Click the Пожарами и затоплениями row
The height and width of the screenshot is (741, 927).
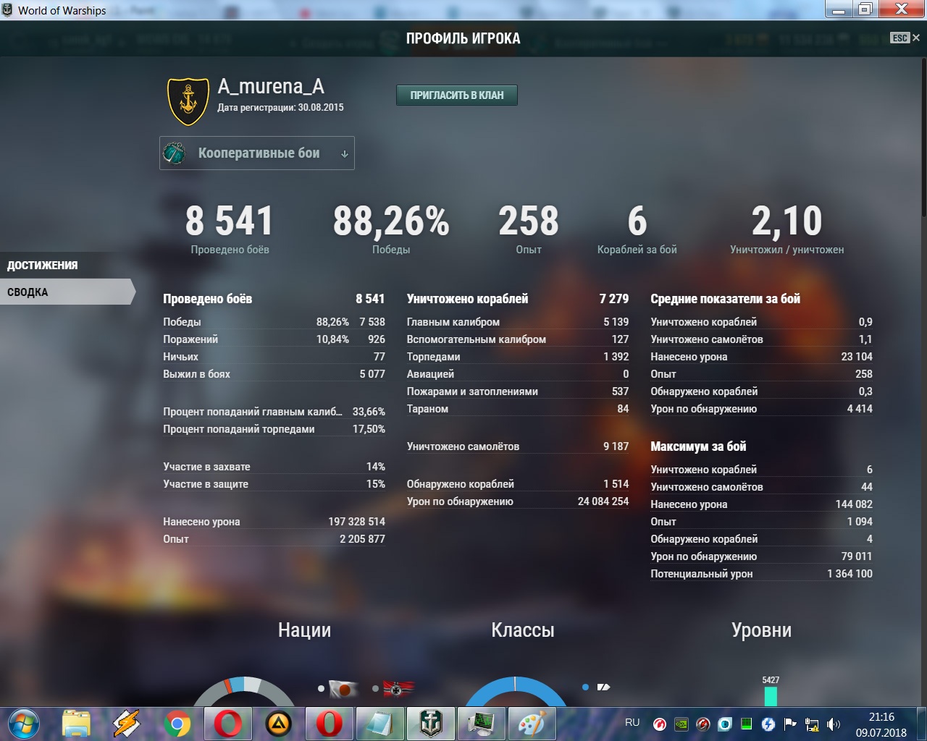click(518, 391)
